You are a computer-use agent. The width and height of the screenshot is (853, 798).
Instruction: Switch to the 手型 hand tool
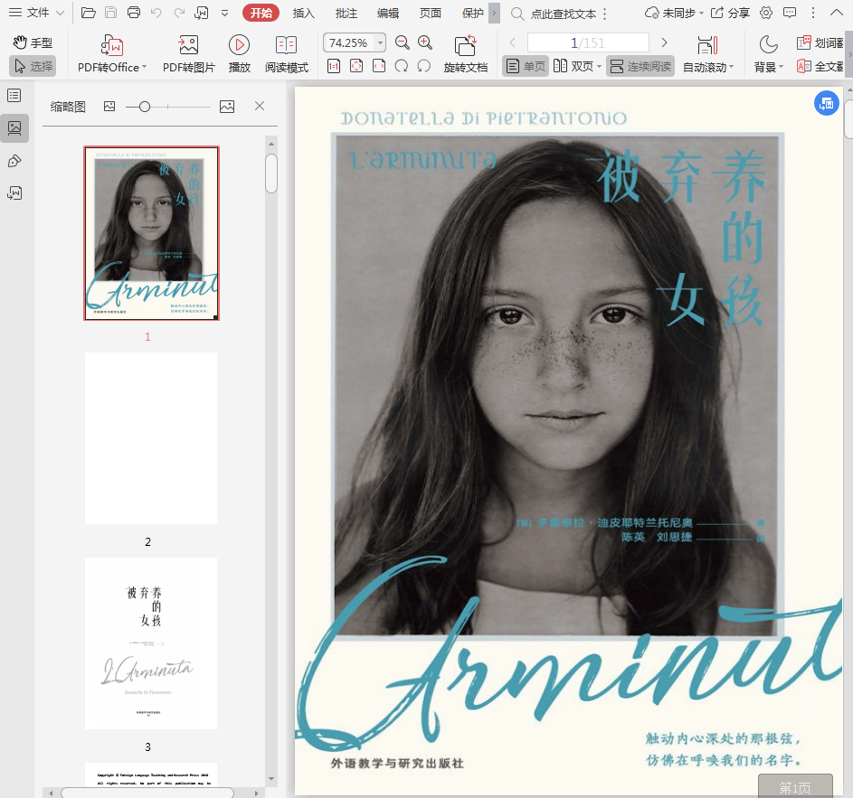coord(33,42)
